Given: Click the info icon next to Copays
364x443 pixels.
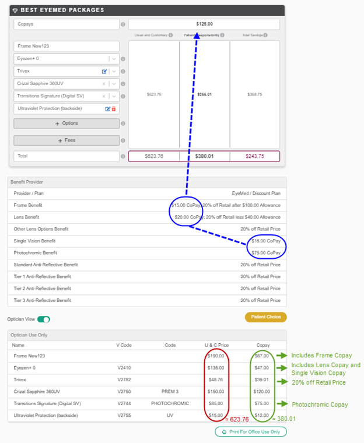Looking at the screenshot, I should pyautogui.click(x=123, y=24).
